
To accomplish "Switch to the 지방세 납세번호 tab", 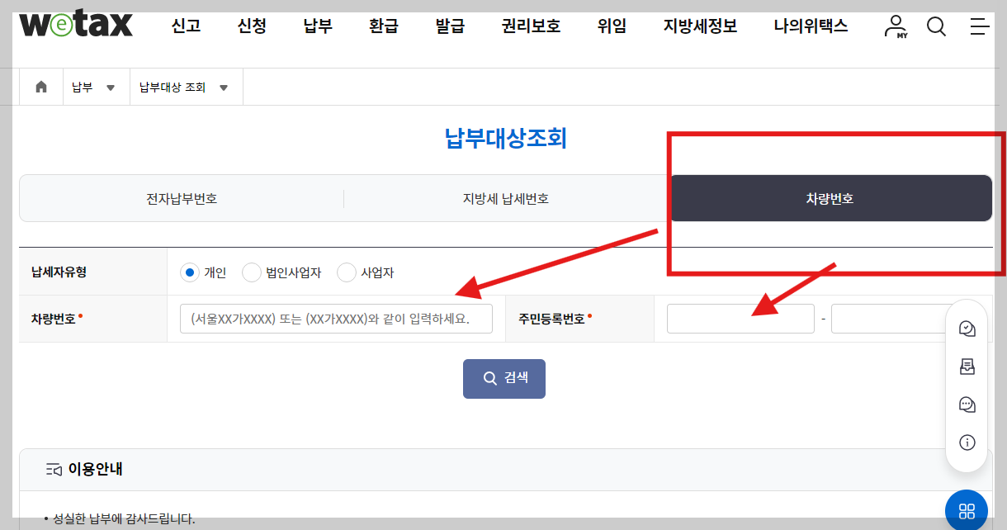I will pos(504,198).
